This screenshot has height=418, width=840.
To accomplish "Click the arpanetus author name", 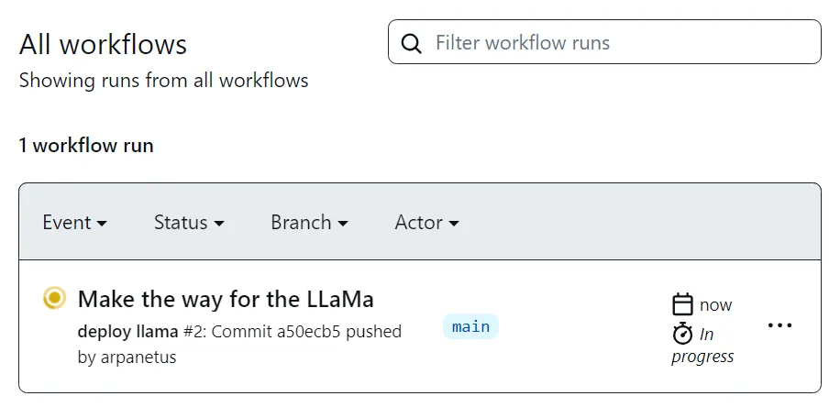I will (138, 357).
